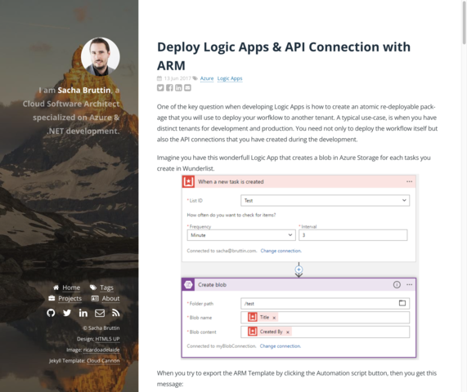The image size is (467, 392).
Task: Click the plus connector between steps
Action: (x=299, y=269)
